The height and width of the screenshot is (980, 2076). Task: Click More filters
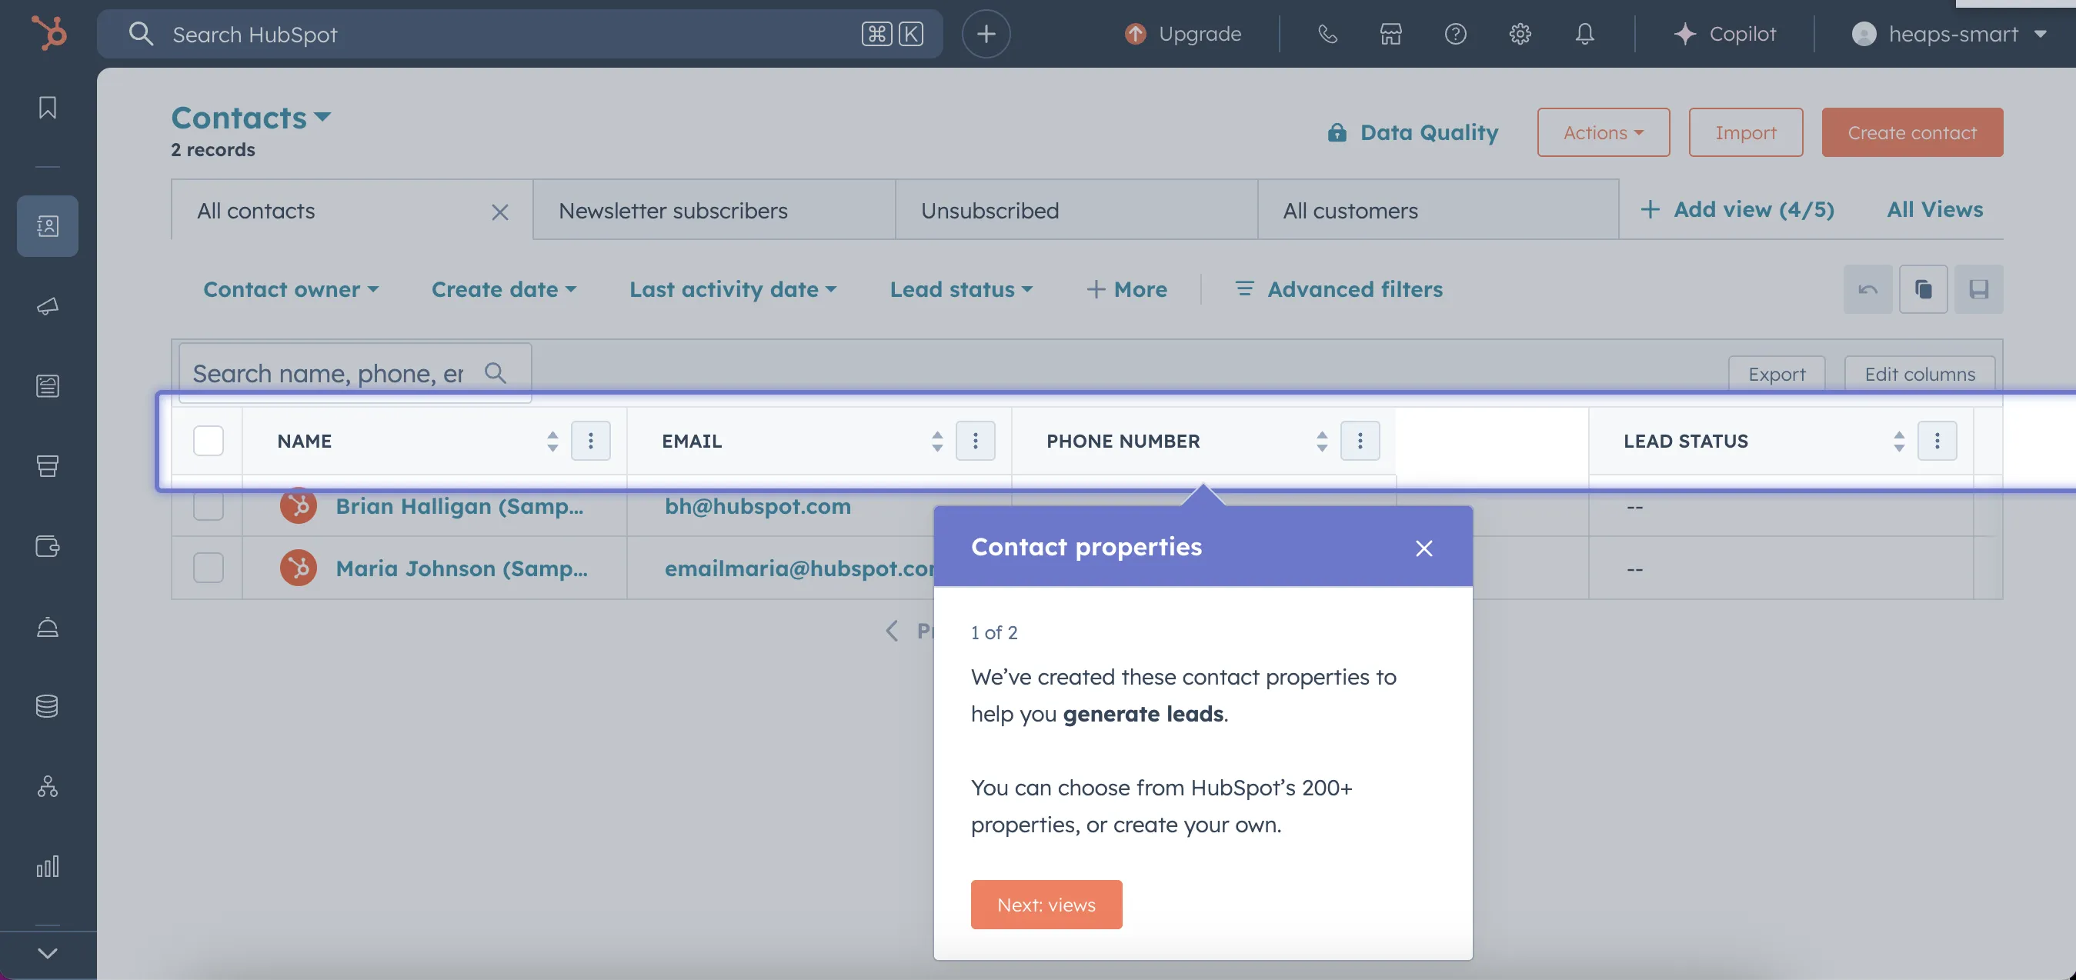(x=1126, y=289)
